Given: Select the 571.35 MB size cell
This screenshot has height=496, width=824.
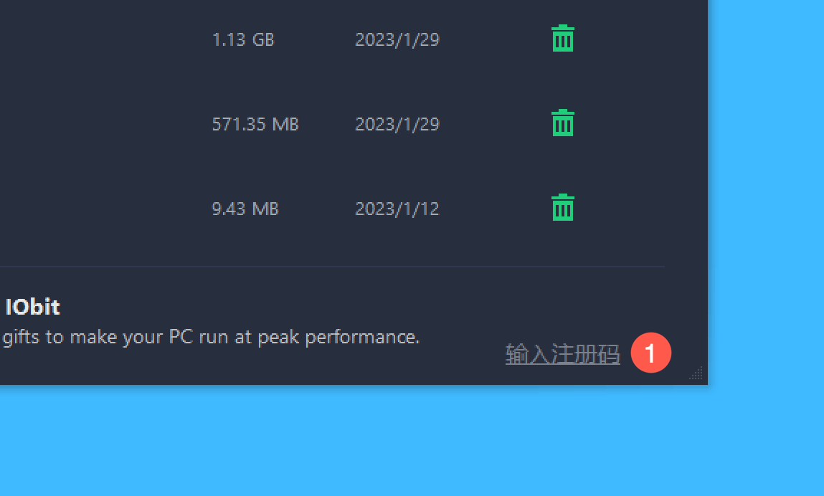Looking at the screenshot, I should (x=255, y=124).
